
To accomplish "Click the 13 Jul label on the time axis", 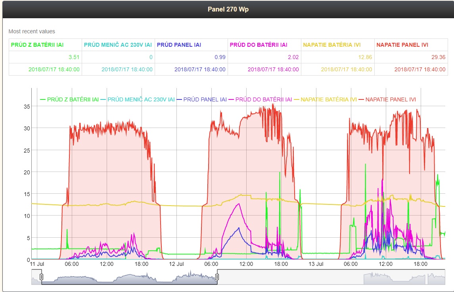I will click(316, 264).
